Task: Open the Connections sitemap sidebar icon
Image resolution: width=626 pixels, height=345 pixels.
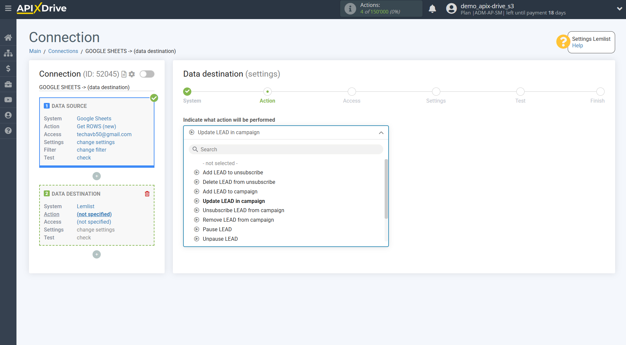Action: 8,53
